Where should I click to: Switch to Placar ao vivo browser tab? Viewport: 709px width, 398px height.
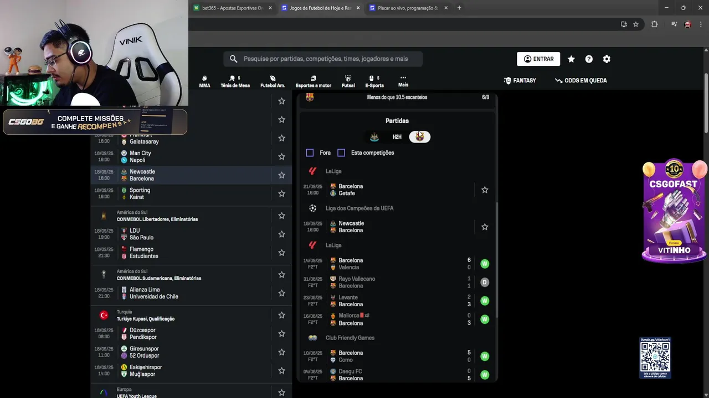(407, 8)
